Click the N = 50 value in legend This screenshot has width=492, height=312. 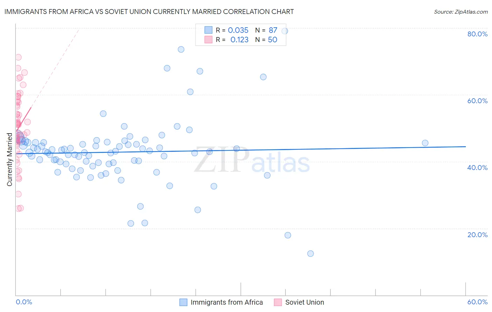[x=266, y=40]
